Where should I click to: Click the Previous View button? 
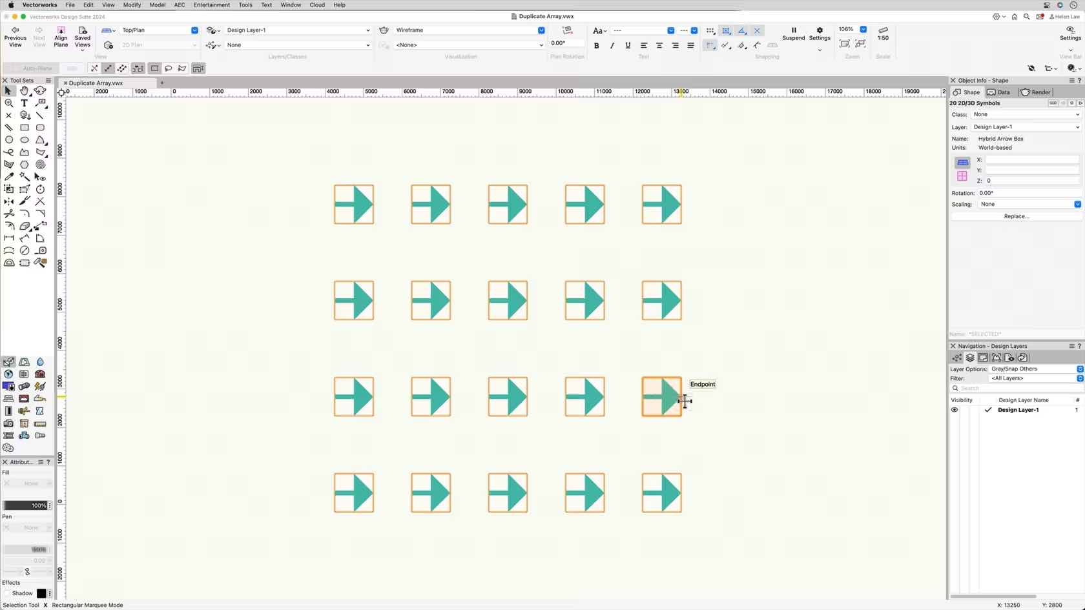coord(15,37)
